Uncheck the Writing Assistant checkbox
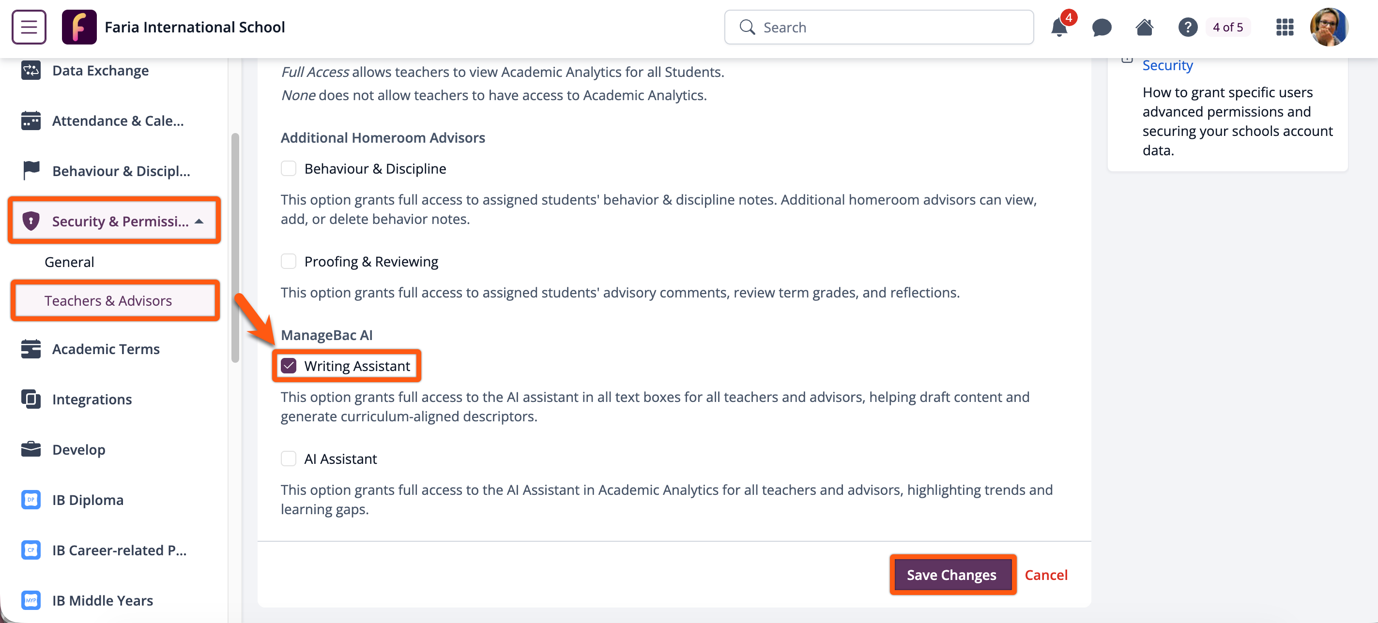The height and width of the screenshot is (623, 1378). tap(288, 366)
